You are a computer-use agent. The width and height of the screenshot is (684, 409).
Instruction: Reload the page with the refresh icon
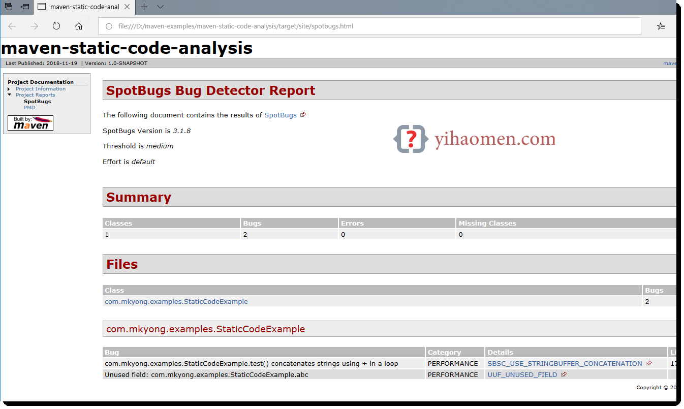(x=56, y=26)
